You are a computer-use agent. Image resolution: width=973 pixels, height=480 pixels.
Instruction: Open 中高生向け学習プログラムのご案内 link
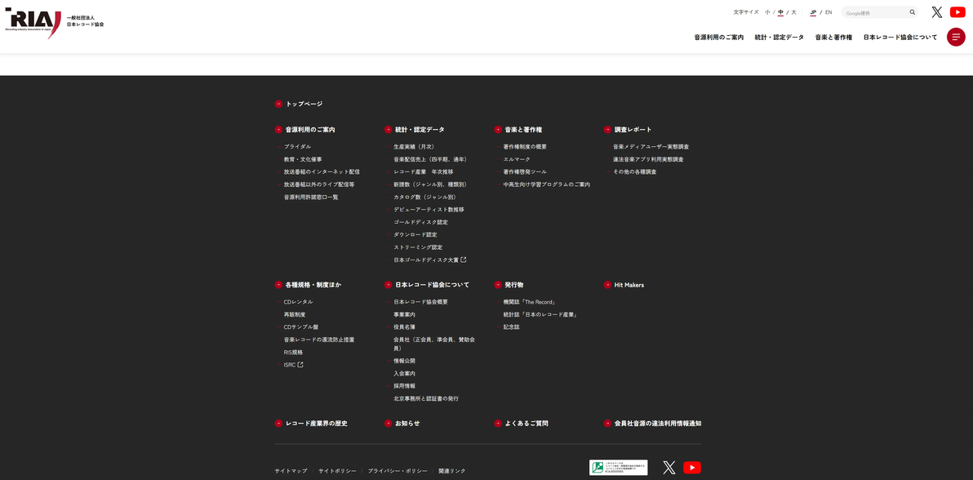547,184
